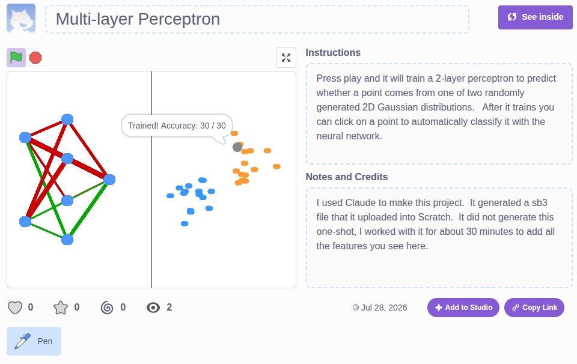The image size is (577, 364).
Task: Click the top hidden-layer neuron node
Action: click(67, 120)
